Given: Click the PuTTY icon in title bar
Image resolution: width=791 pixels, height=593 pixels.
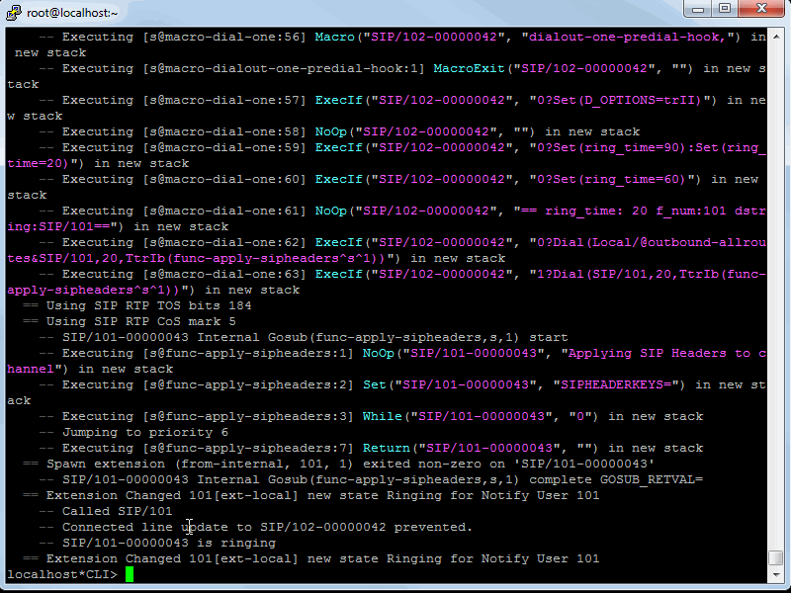Looking at the screenshot, I should pyautogui.click(x=13, y=12).
